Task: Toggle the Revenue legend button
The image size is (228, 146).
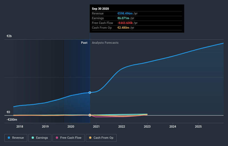Action: click(x=16, y=138)
